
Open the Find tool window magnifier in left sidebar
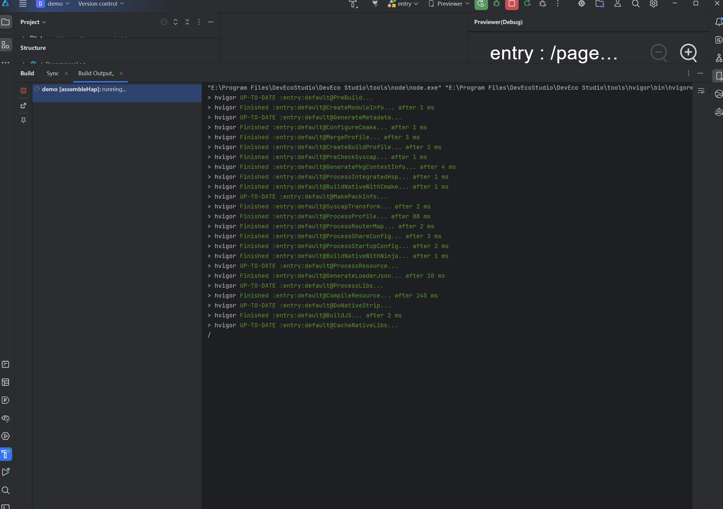click(x=6, y=490)
